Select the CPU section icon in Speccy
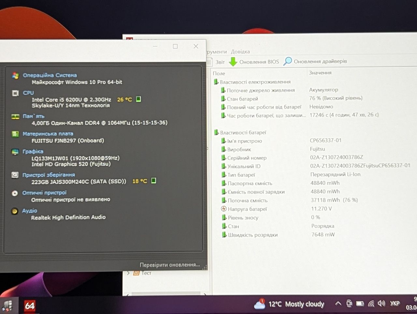This screenshot has width=417, height=314. click(x=15, y=93)
